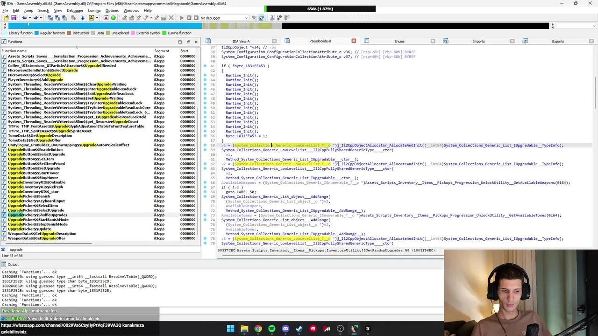
Task: Open the forward-jump history dropdown arrow
Action: [41, 18]
